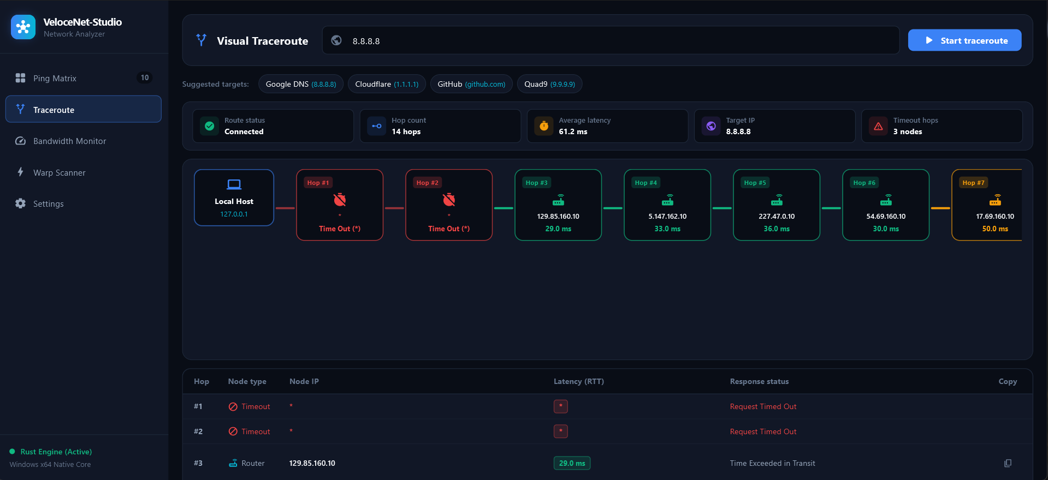
Task: Click the Average latency stopwatch icon
Action: (544, 126)
